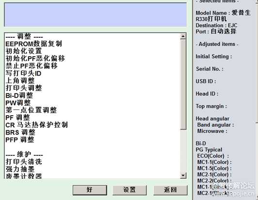Screen dimensions: 258x200
Task: Click the ---- 维护 ---- section header
Action: pyautogui.click(x=24, y=154)
